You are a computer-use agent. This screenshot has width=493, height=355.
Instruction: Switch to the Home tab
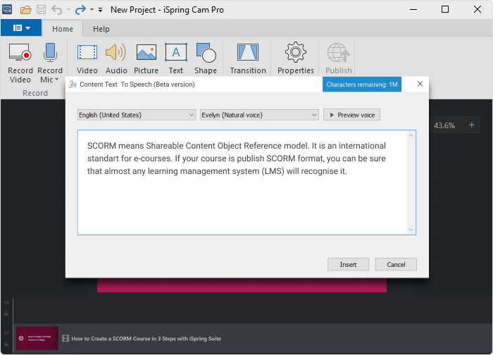[x=63, y=29]
